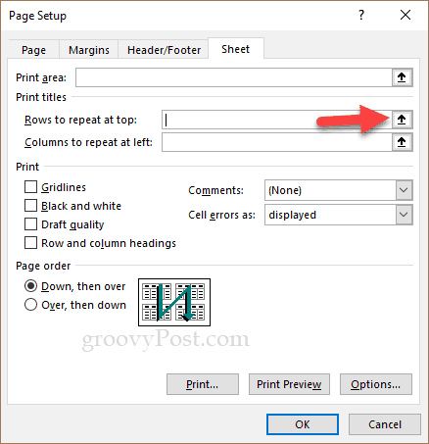Screen dimensions: 429x444
Task: Open the Comments dropdown
Action: coord(404,190)
